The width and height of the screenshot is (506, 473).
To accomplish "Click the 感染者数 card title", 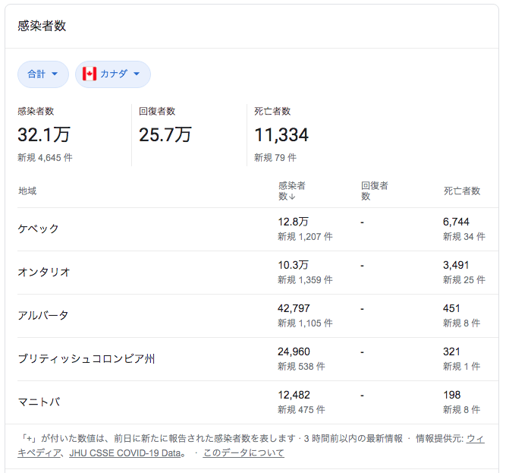I will click(42, 26).
